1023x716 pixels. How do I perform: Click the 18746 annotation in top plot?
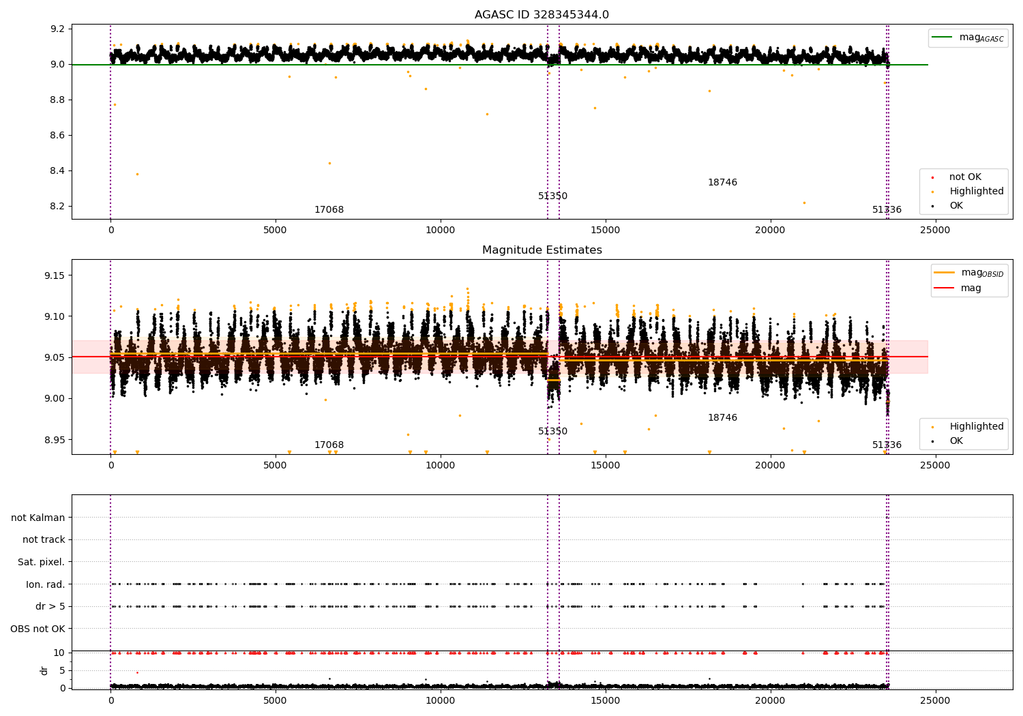pos(722,183)
